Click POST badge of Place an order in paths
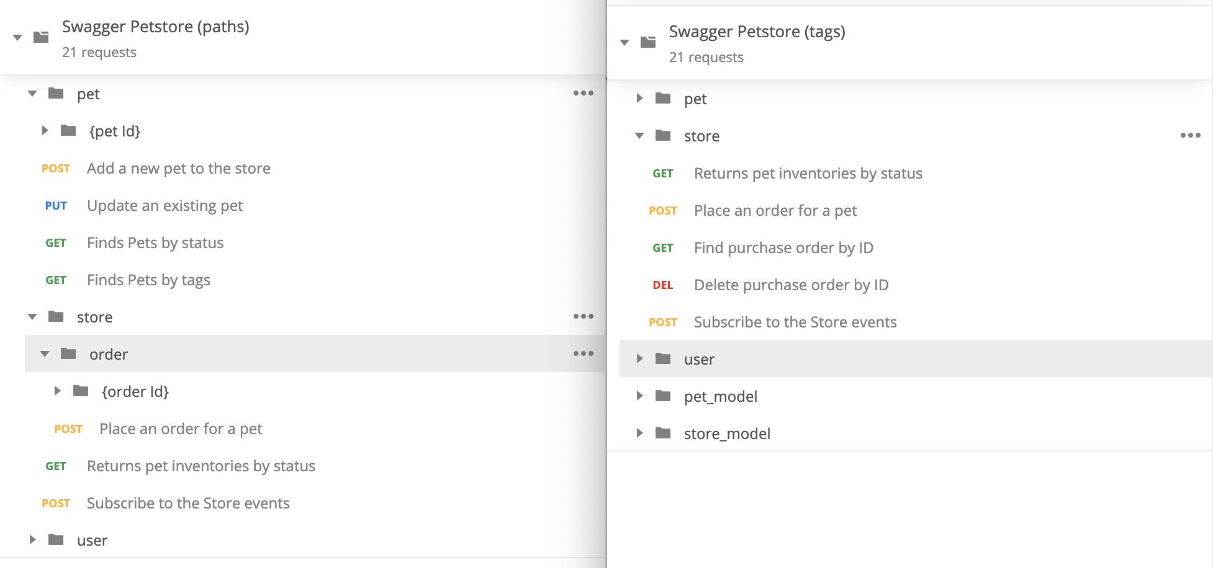1213x568 pixels. 68,429
